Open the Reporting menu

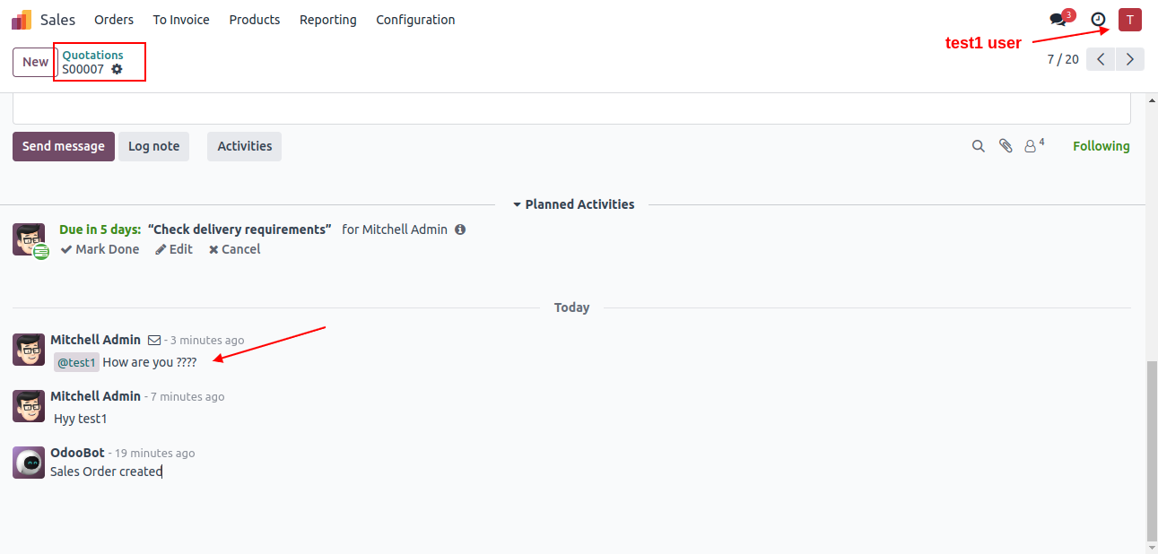[328, 20]
